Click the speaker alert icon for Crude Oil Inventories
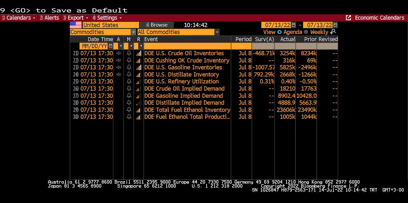 tap(119, 53)
